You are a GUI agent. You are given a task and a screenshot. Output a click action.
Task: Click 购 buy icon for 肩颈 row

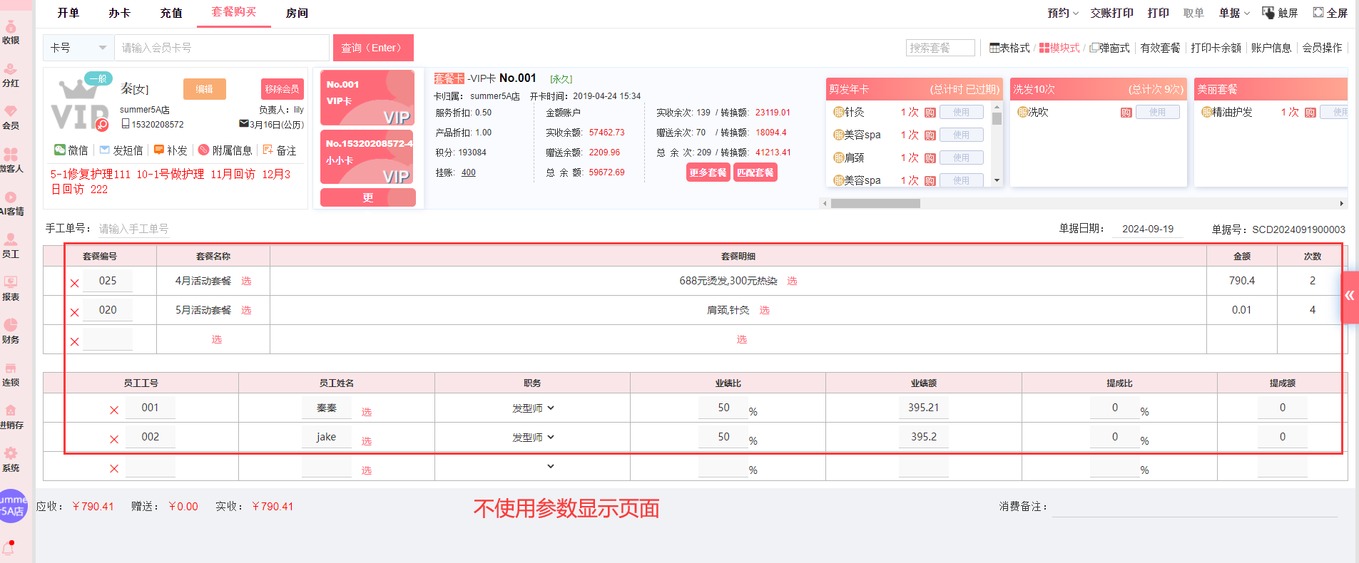[x=930, y=158]
